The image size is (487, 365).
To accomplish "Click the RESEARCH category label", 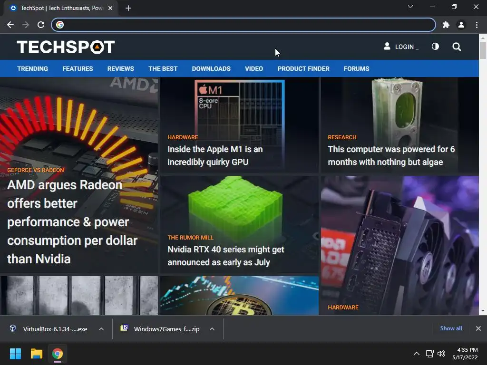I will click(x=342, y=137).
